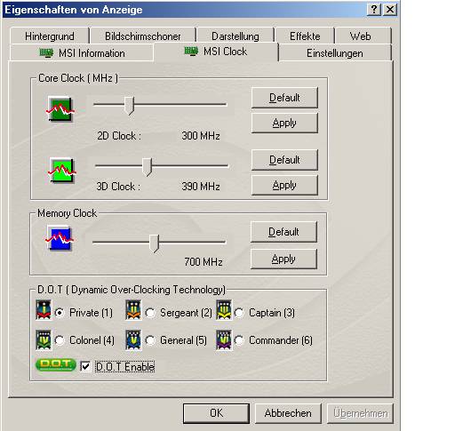Select the Private (1) radio button
Screen dimensions: 455x431
[x=60, y=313]
